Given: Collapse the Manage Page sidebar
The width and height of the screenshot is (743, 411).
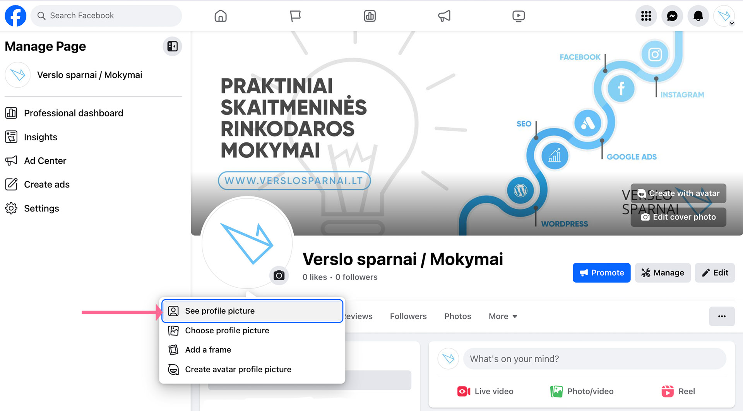Looking at the screenshot, I should click(172, 46).
